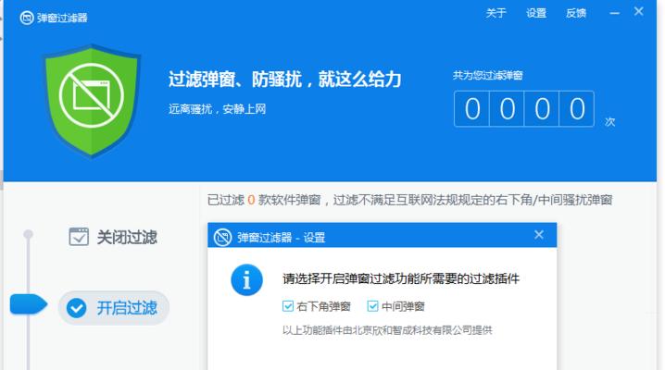Screen dimensions: 665x370
Task: Select the 开启过滤 option
Action: click(x=114, y=308)
